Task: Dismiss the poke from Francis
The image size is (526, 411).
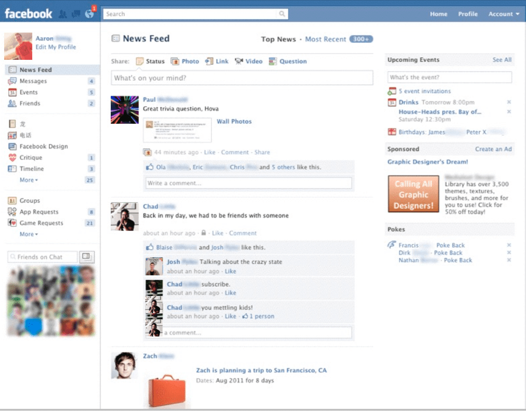Action: click(x=509, y=245)
